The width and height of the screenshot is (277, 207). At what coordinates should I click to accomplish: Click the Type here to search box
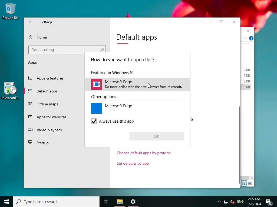pos(56,202)
